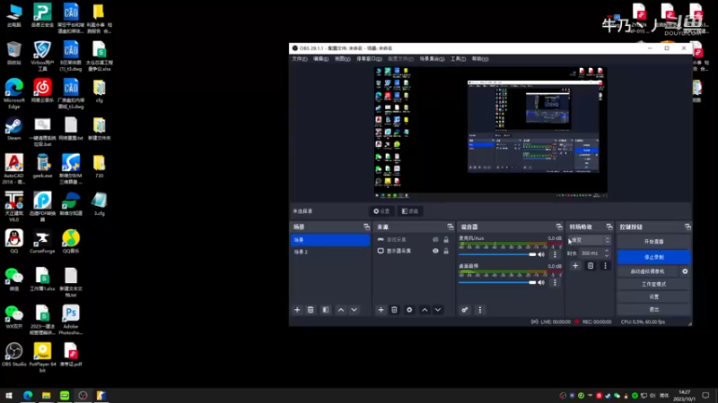
Task: Open Settings from Controls panel
Action: 653,296
